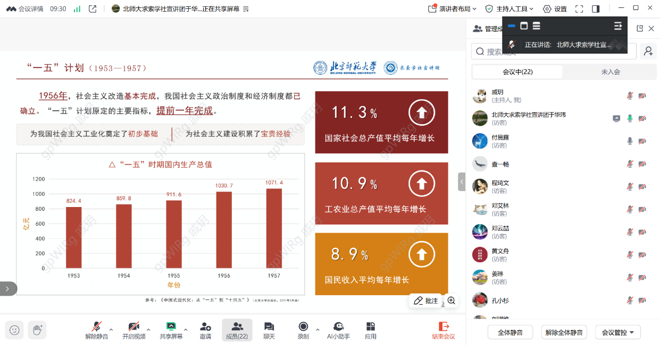The image size is (660, 345).
Task: Open the AI小助手 assistant
Action: [338, 330]
